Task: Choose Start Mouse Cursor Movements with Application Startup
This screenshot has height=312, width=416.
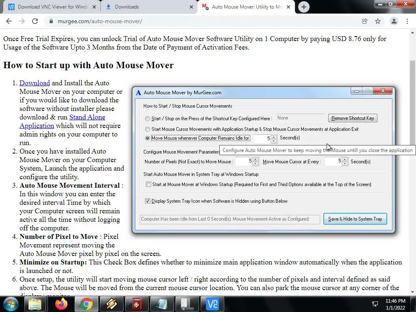Action: click(x=147, y=129)
